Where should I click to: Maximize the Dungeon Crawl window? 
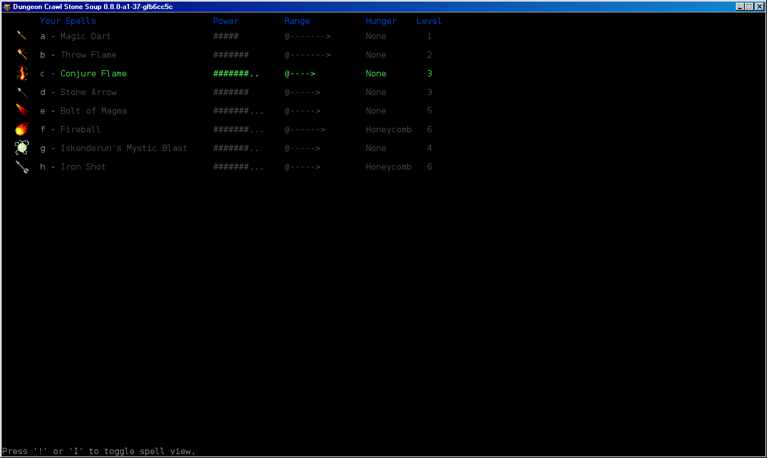[749, 7]
